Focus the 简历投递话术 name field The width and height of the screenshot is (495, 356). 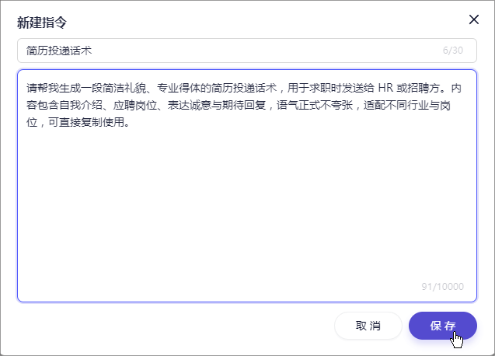[x=247, y=51]
